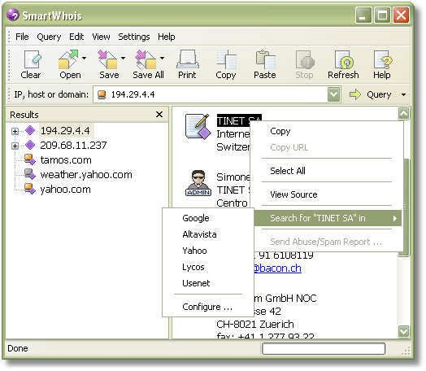
Task: Choose View Source in the context menu
Action: tap(328, 194)
